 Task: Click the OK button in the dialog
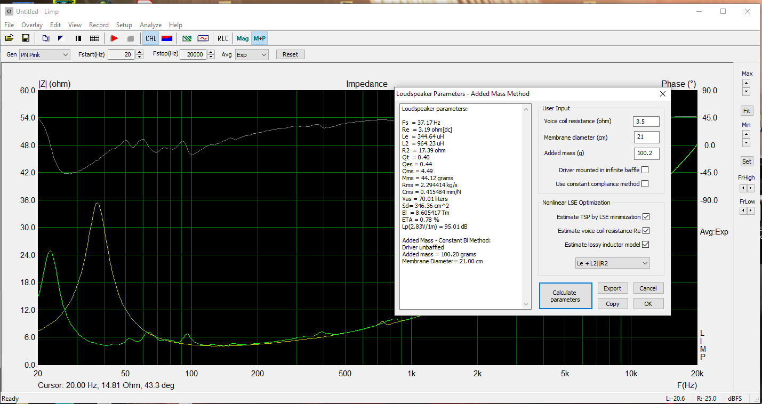648,304
